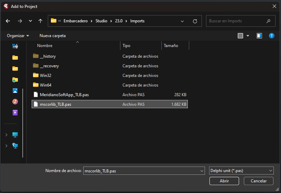Click Cancelar to dismiss dialog
281x193 pixels.
pyautogui.click(x=258, y=181)
